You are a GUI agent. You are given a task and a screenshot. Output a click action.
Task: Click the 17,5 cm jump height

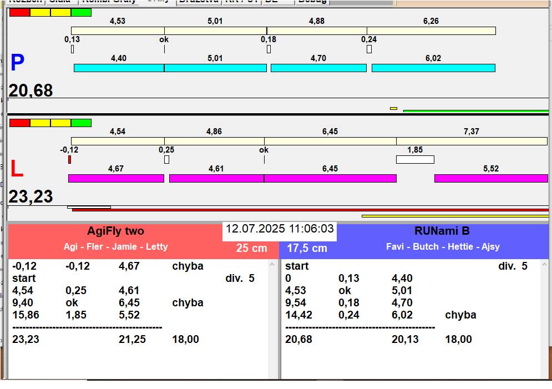307,248
